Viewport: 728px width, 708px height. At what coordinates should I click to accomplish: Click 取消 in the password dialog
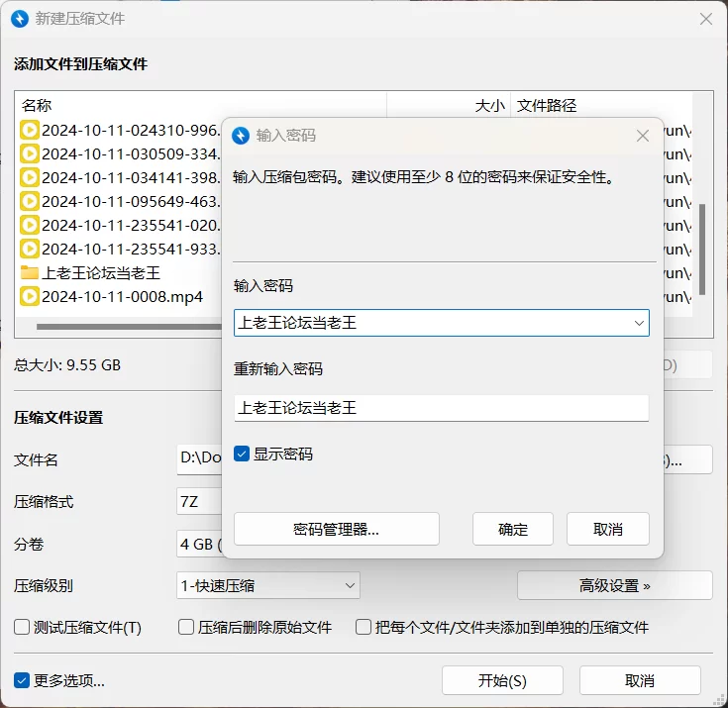click(608, 529)
